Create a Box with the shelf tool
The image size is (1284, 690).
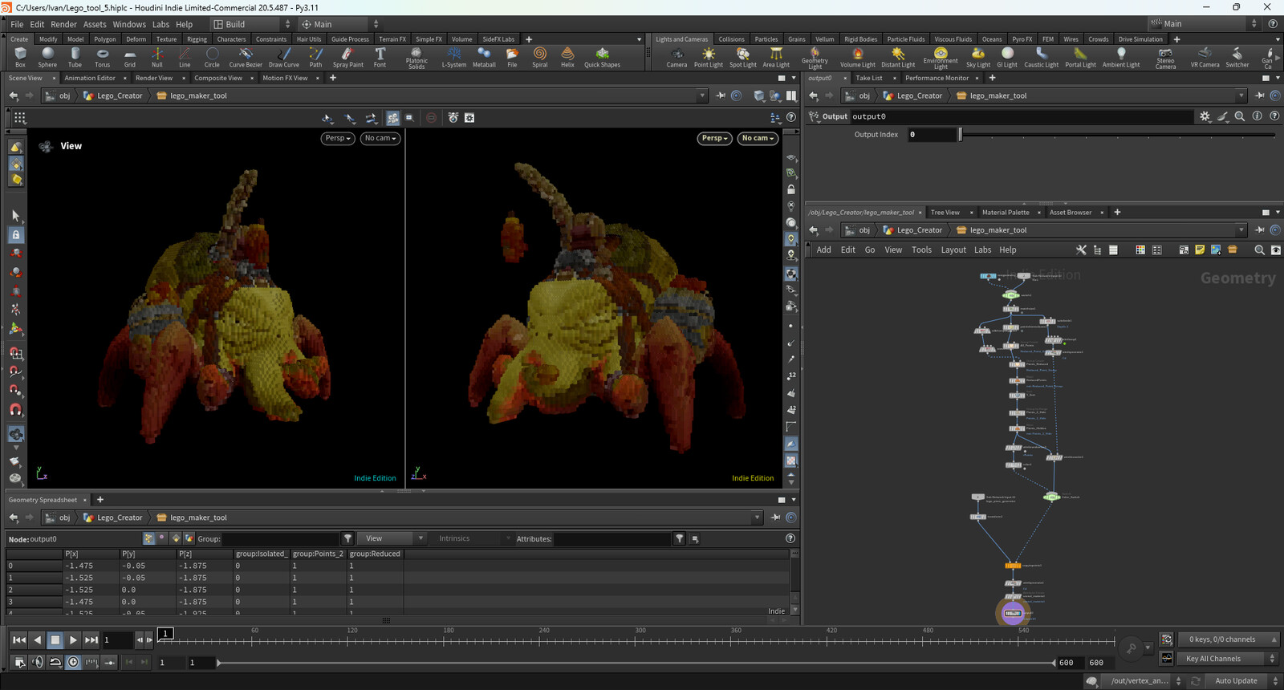[x=20, y=57]
